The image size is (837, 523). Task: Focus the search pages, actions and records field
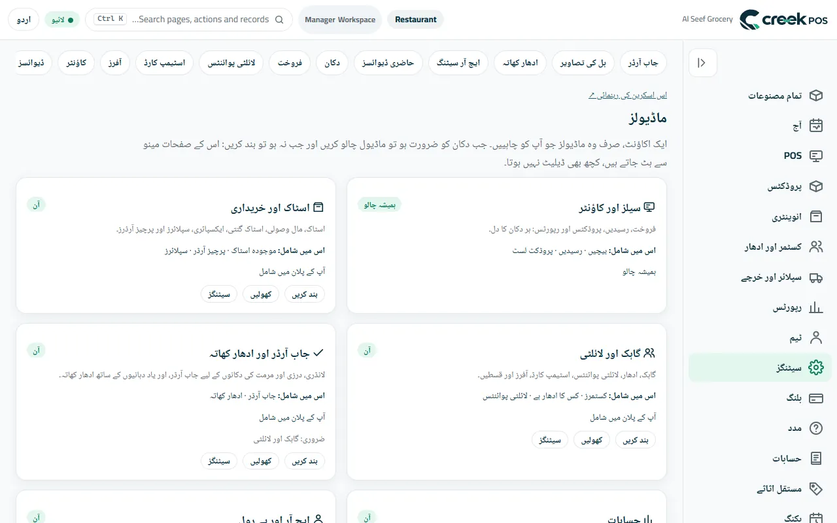(189, 20)
